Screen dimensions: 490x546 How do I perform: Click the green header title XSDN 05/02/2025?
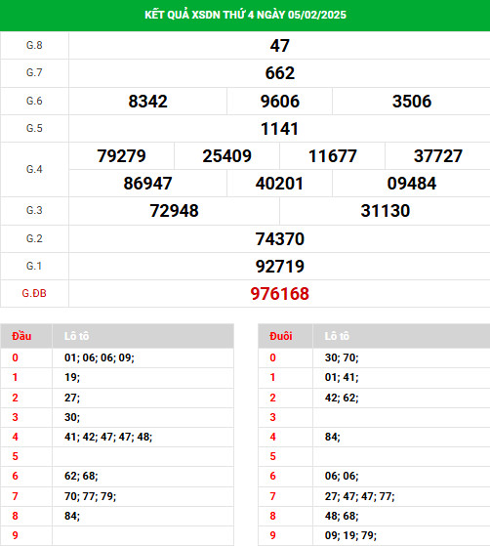pyautogui.click(x=245, y=15)
